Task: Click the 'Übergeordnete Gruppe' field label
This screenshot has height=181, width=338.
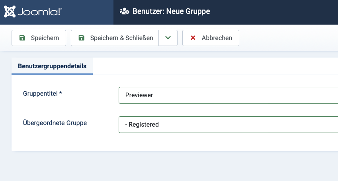Action: click(55, 123)
